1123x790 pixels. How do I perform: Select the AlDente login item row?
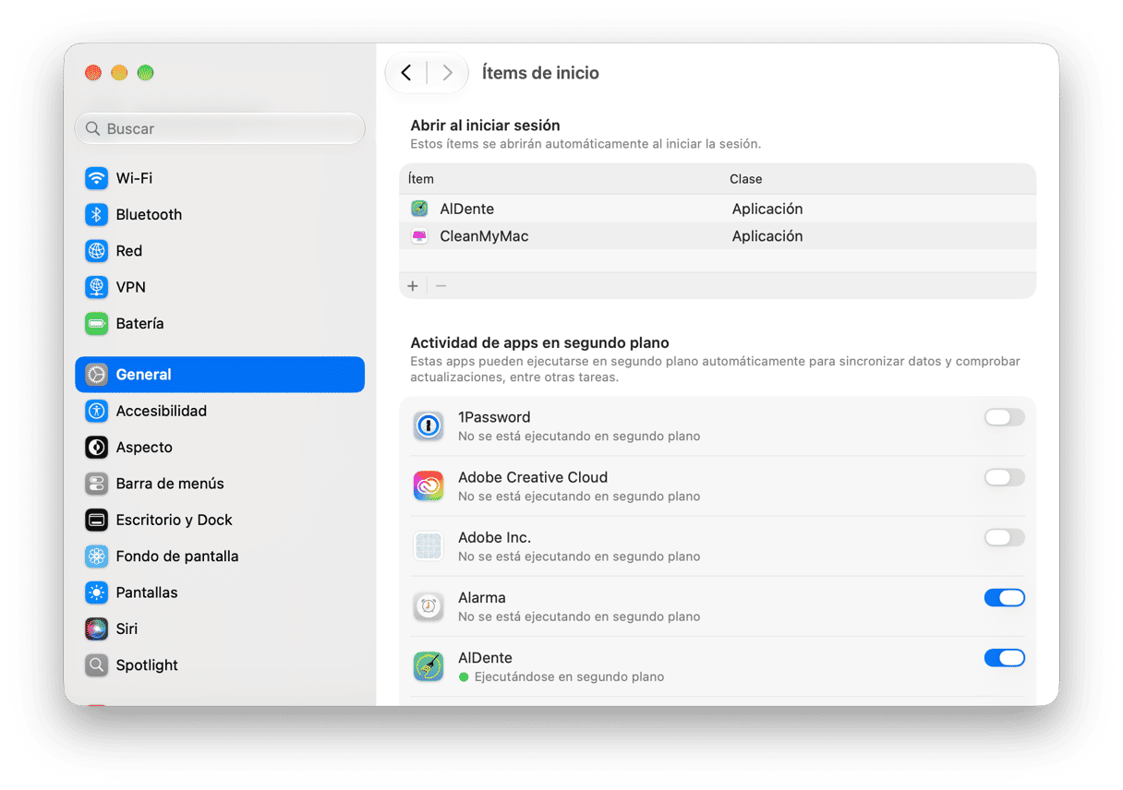[718, 209]
